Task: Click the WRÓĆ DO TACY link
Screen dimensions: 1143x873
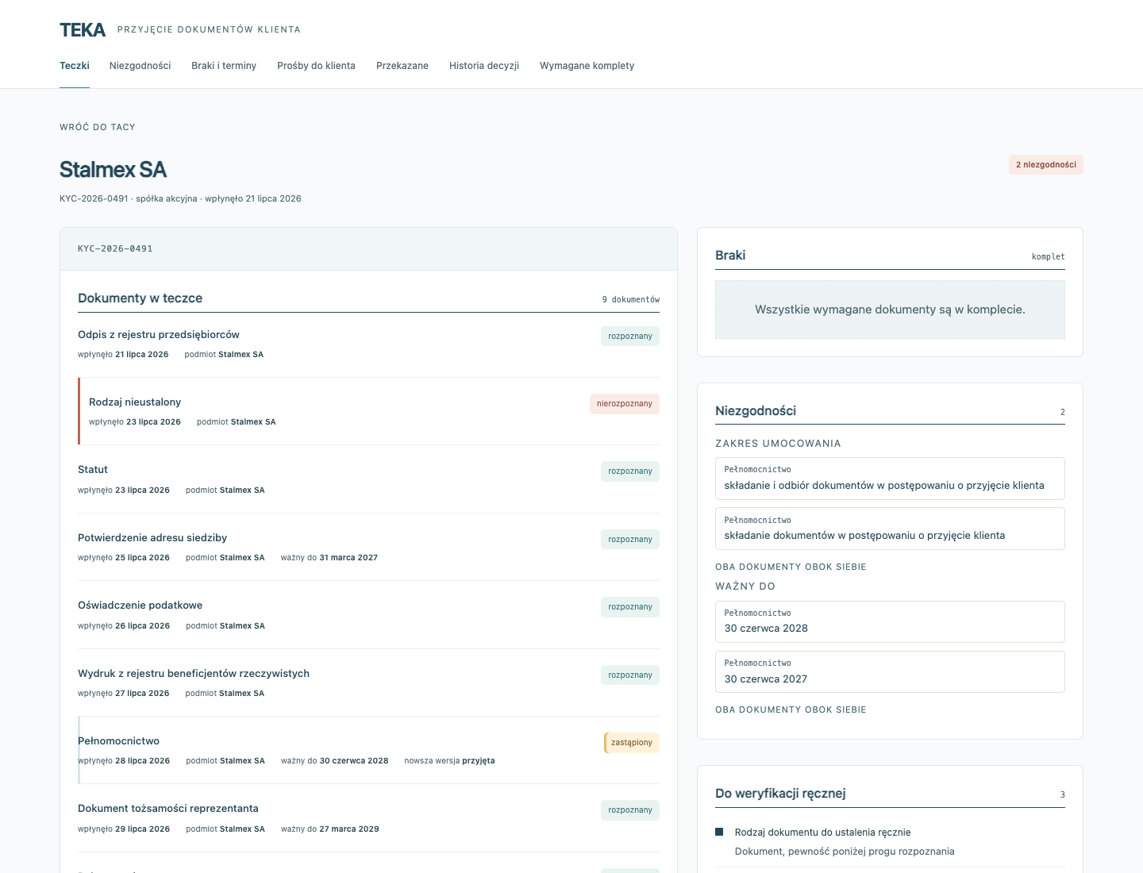Action: pos(98,127)
